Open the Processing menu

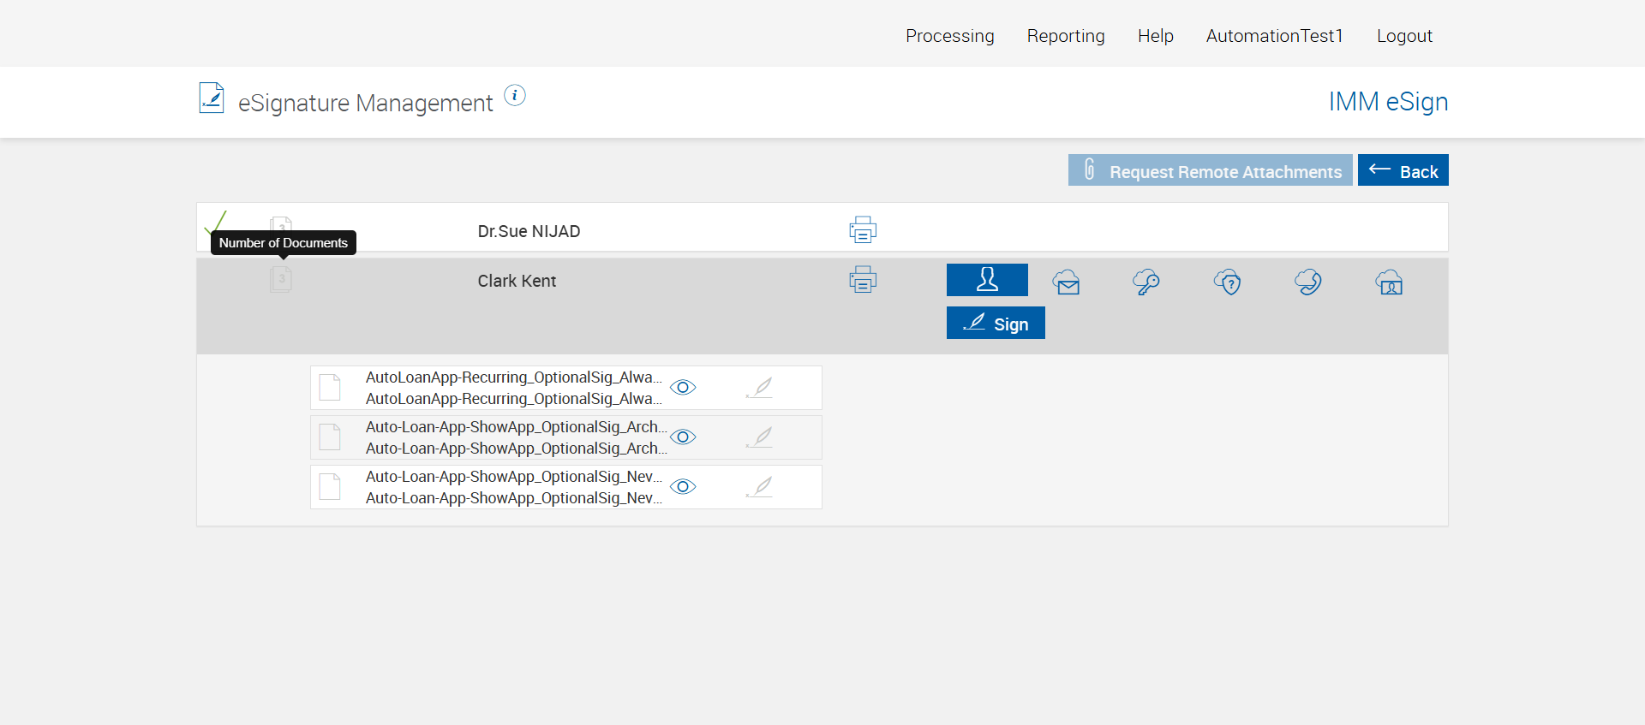click(949, 36)
